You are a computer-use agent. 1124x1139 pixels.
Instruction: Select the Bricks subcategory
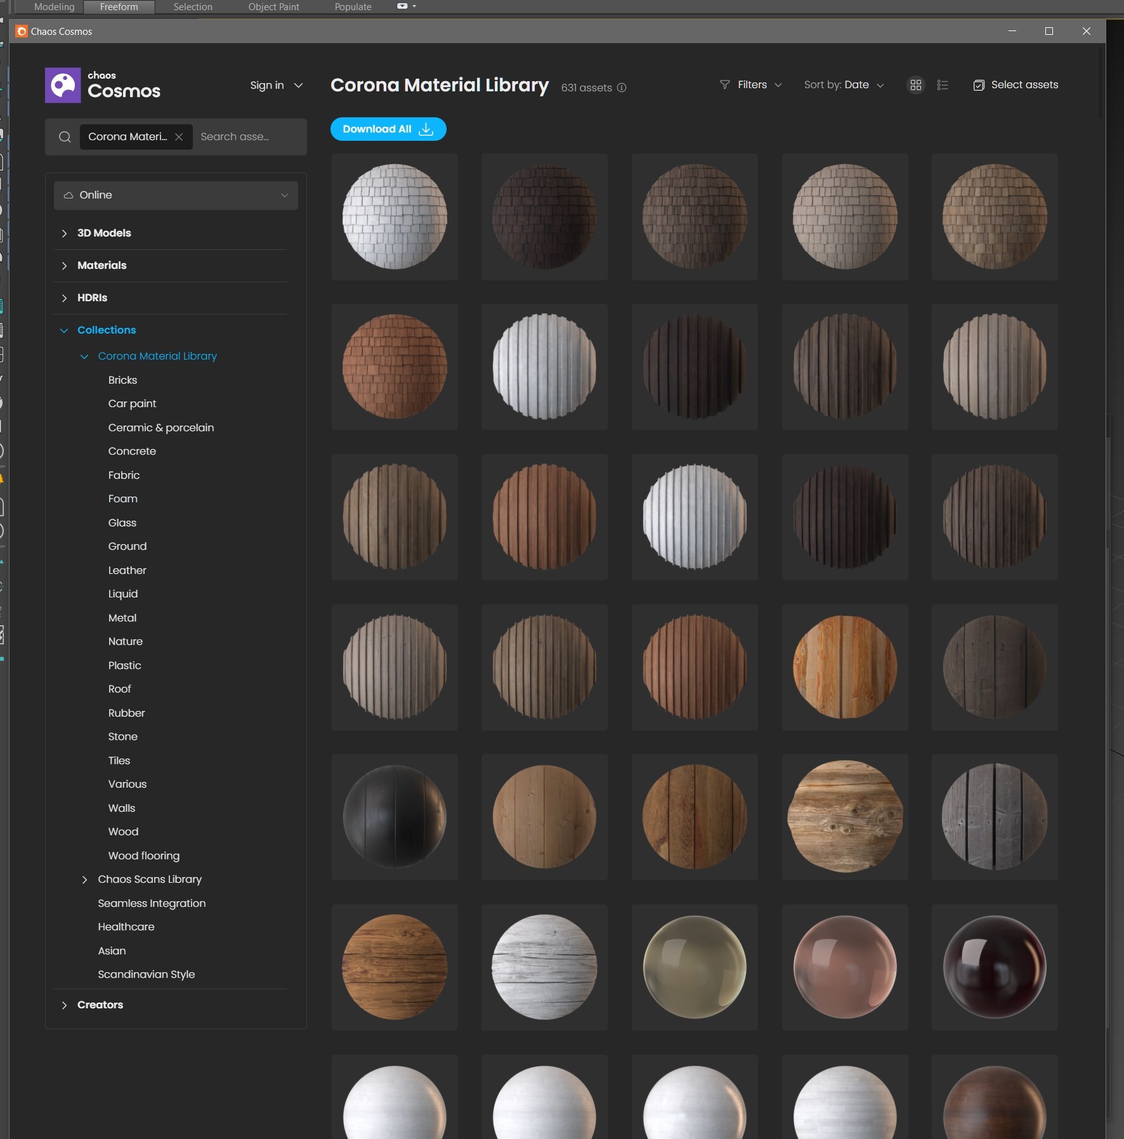pyautogui.click(x=122, y=380)
